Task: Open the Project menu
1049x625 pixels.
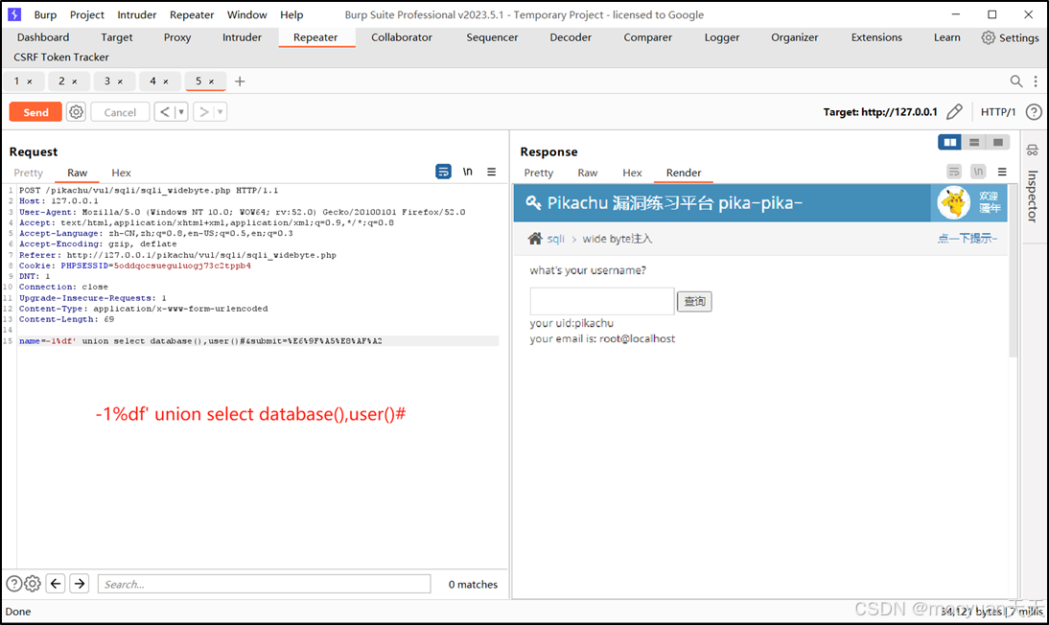Action: click(87, 14)
